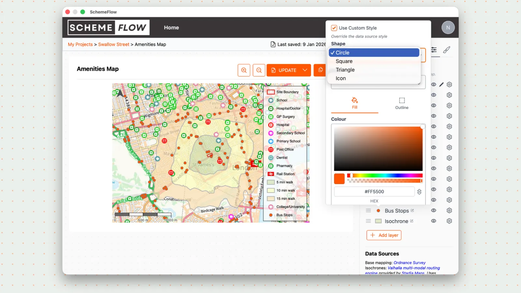Hide the Isochrone layer

click(x=433, y=221)
